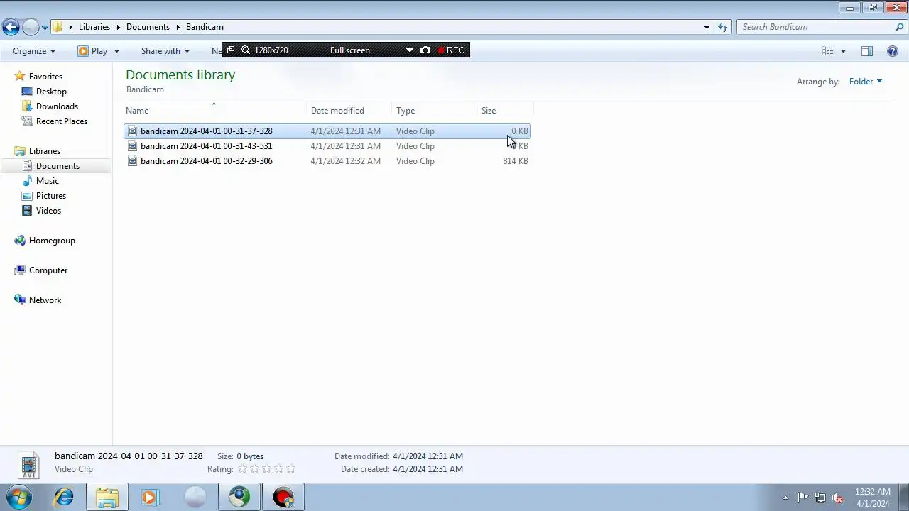Viewport: 909px width, 511px height.
Task: Click the muted volume tray icon
Action: point(838,498)
